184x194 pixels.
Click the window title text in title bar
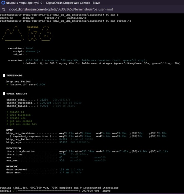click(x=53, y=3)
